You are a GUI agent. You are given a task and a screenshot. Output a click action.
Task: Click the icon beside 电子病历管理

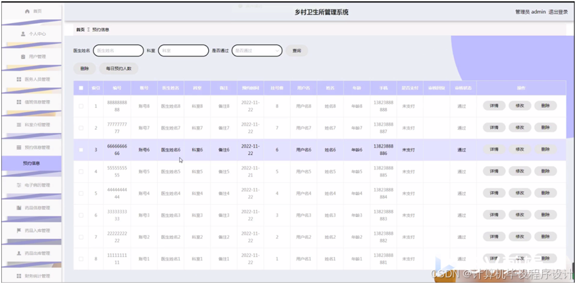click(19, 185)
